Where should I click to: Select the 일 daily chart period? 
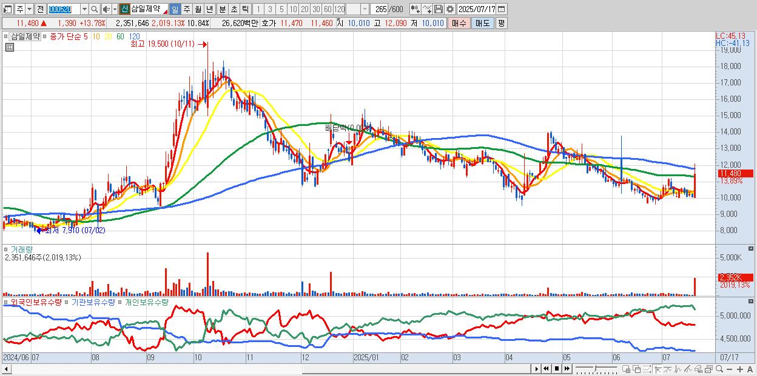coord(175,9)
